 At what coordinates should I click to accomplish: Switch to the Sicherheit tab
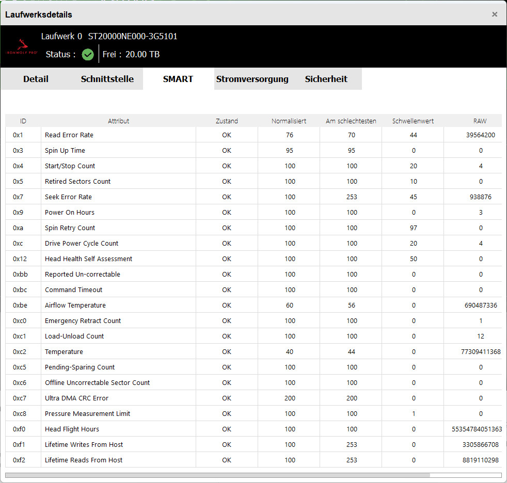(x=326, y=79)
